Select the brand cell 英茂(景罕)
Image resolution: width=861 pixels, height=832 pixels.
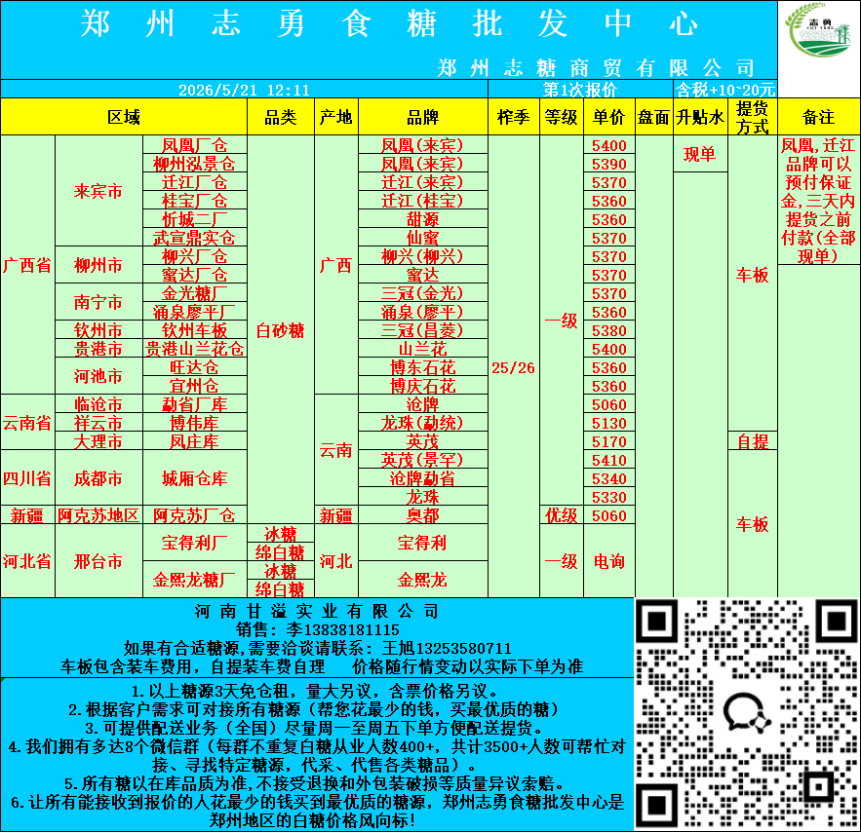click(423, 460)
